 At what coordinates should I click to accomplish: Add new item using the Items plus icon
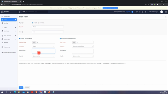[15, 20]
